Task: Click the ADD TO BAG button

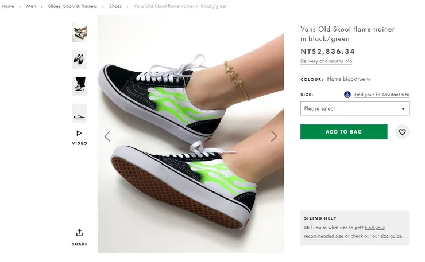Action: [343, 132]
